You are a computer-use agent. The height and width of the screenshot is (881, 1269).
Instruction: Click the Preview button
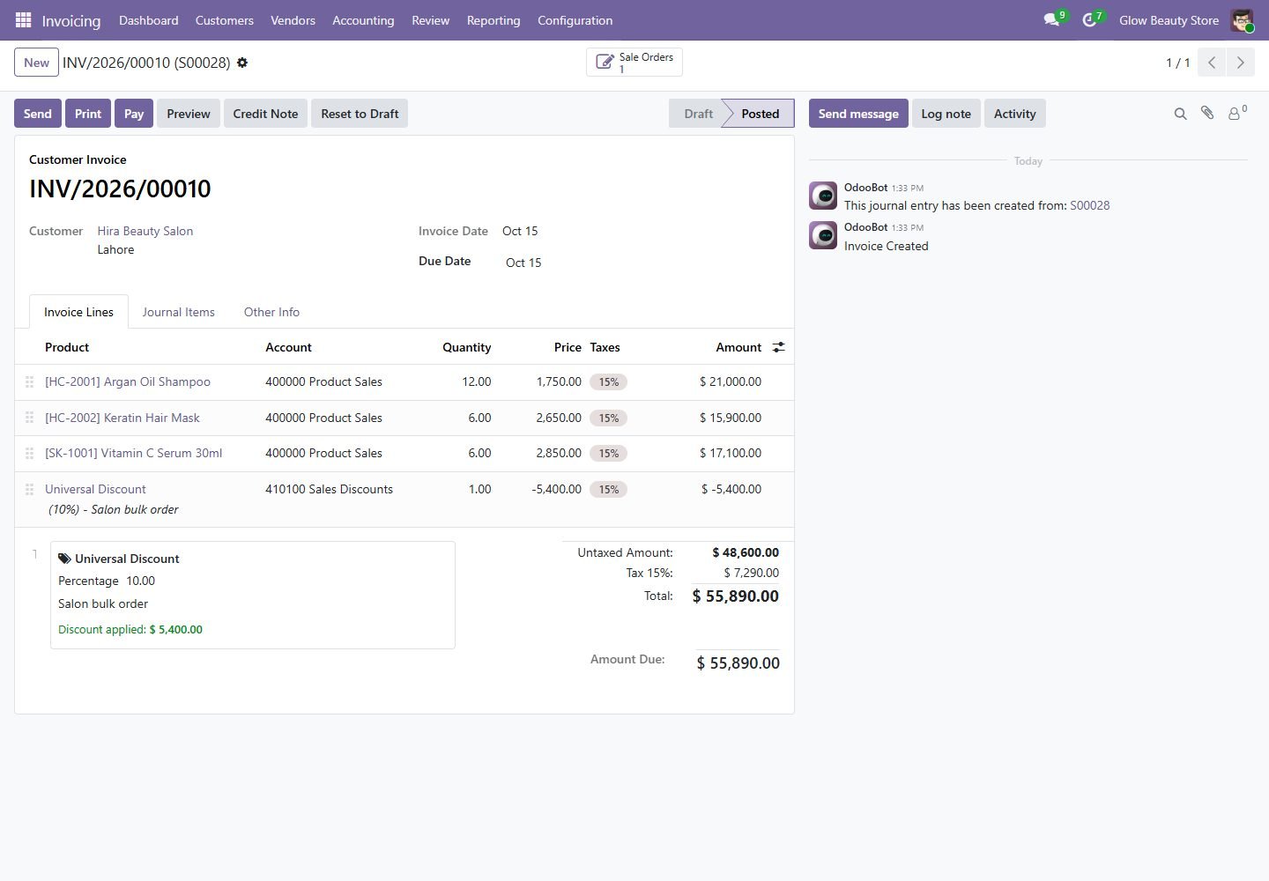pyautogui.click(x=189, y=114)
